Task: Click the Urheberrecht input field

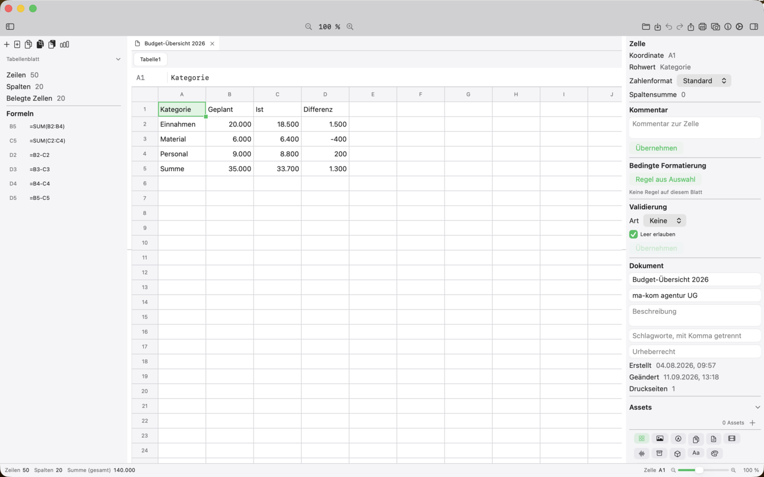Action: click(x=695, y=351)
